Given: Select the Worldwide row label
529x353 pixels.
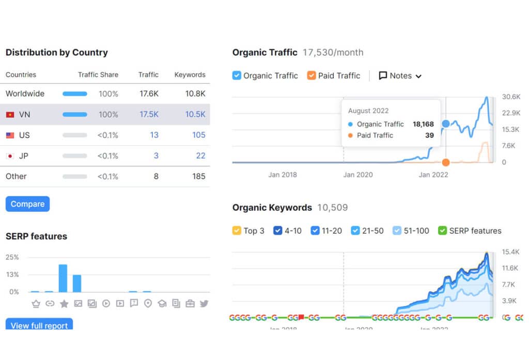Looking at the screenshot, I should pyautogui.click(x=25, y=94).
